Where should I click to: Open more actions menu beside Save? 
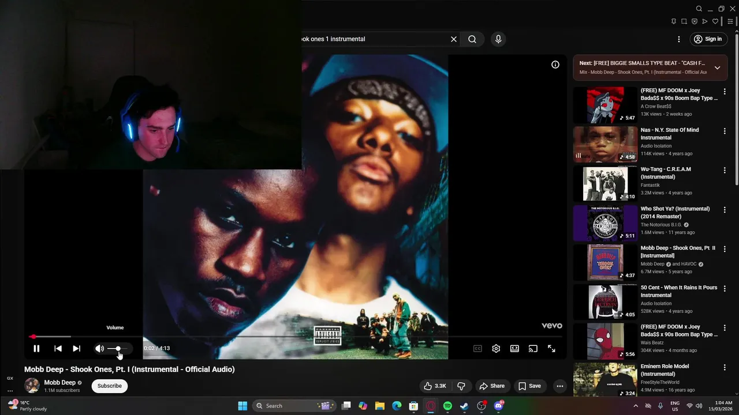click(x=559, y=386)
